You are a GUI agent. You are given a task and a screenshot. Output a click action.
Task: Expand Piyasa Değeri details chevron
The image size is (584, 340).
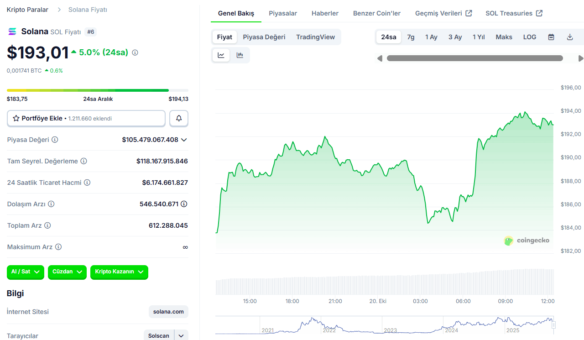click(184, 140)
